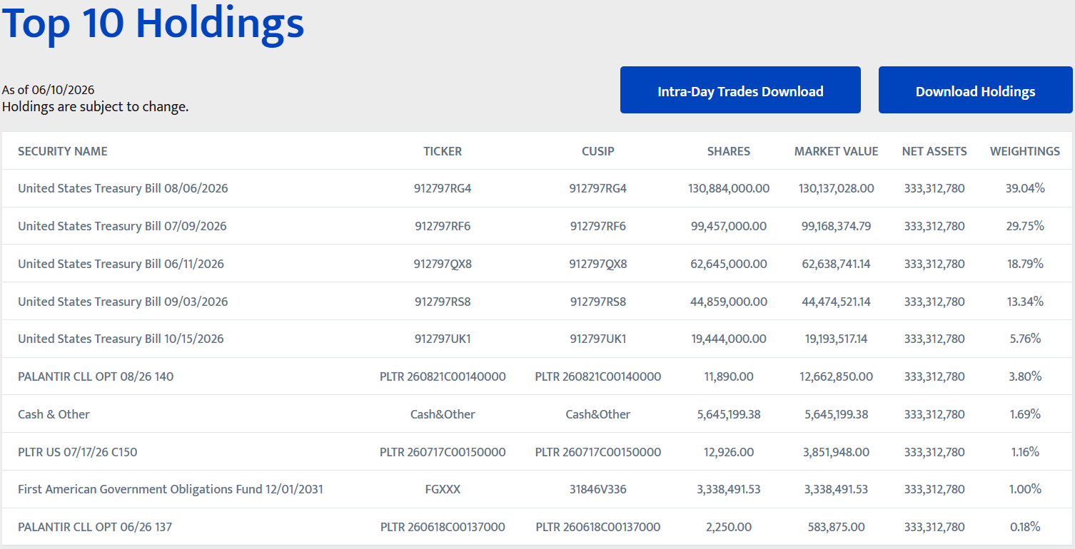
Task: Click the Treasury Bill 07/09/2026 security name
Action: 122,226
